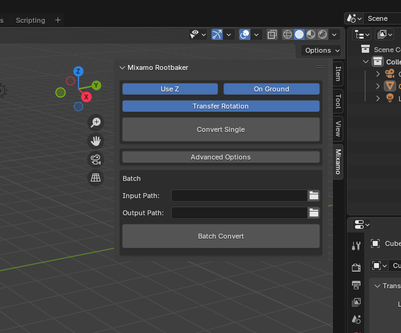This screenshot has width=401, height=333.
Task: Add a new workspace with plus button
Action: coord(58,20)
